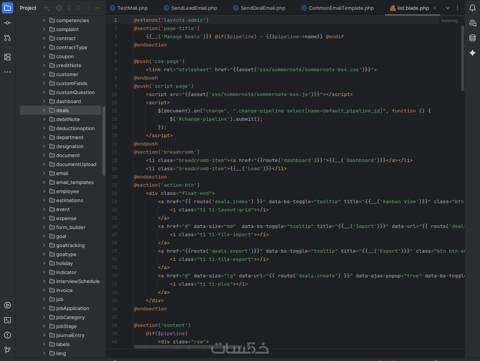Click the Project tree vertical scrollbar
The height and width of the screenshot is (361, 480).
[104, 141]
